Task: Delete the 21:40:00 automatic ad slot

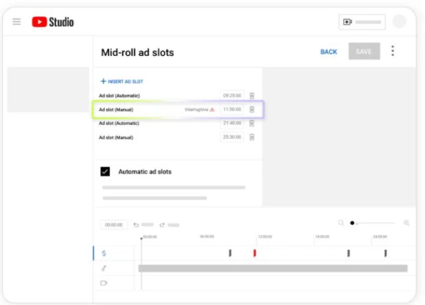Action: [x=252, y=124]
